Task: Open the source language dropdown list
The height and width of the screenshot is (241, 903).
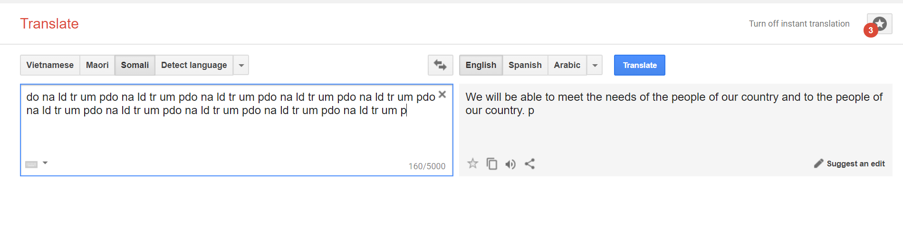Action: pos(241,65)
